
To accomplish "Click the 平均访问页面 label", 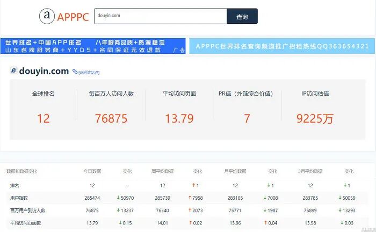I will pos(179,94).
